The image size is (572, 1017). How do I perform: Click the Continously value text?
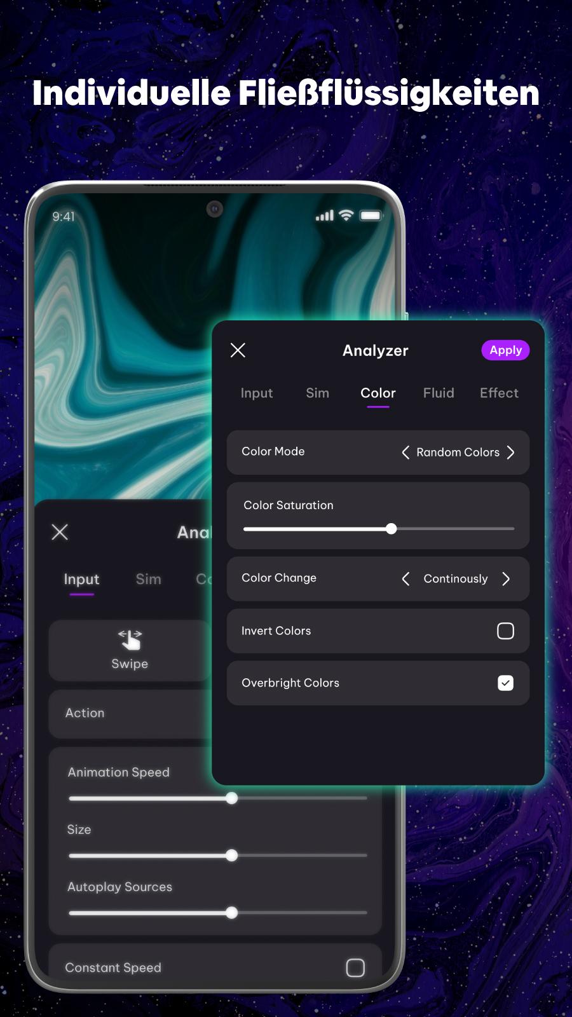(456, 579)
